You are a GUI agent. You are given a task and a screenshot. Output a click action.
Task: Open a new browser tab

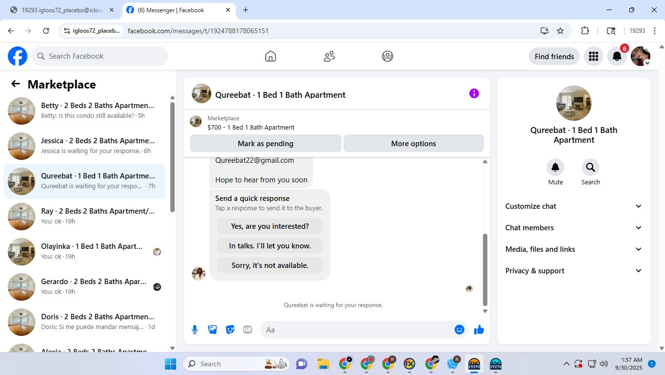pyautogui.click(x=246, y=10)
